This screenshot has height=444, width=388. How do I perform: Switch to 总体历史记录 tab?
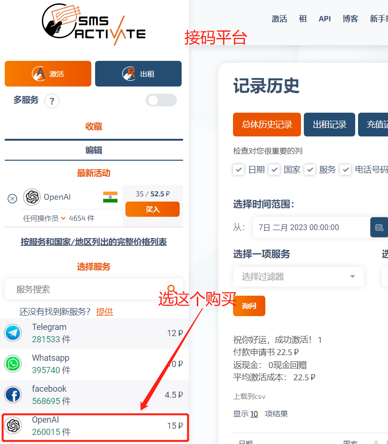[x=267, y=125]
